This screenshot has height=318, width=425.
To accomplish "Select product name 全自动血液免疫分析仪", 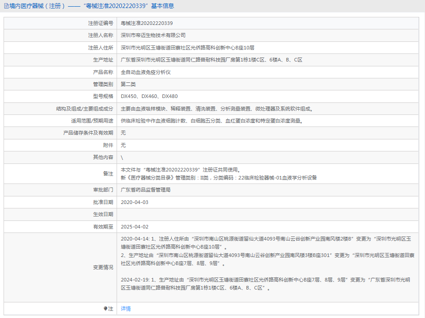I will coord(146,72).
